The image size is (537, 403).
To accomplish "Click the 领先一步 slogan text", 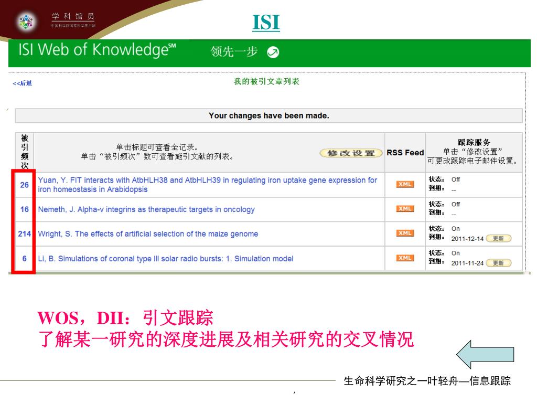I will 234,52.
